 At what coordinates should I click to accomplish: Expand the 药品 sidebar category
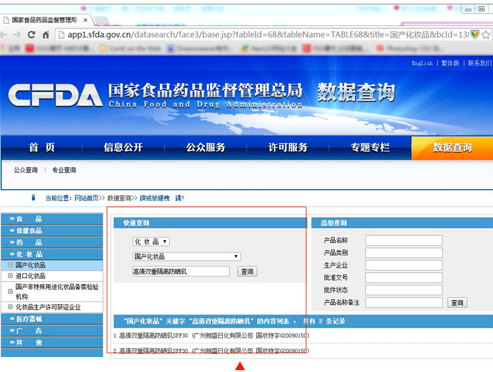pos(52,242)
